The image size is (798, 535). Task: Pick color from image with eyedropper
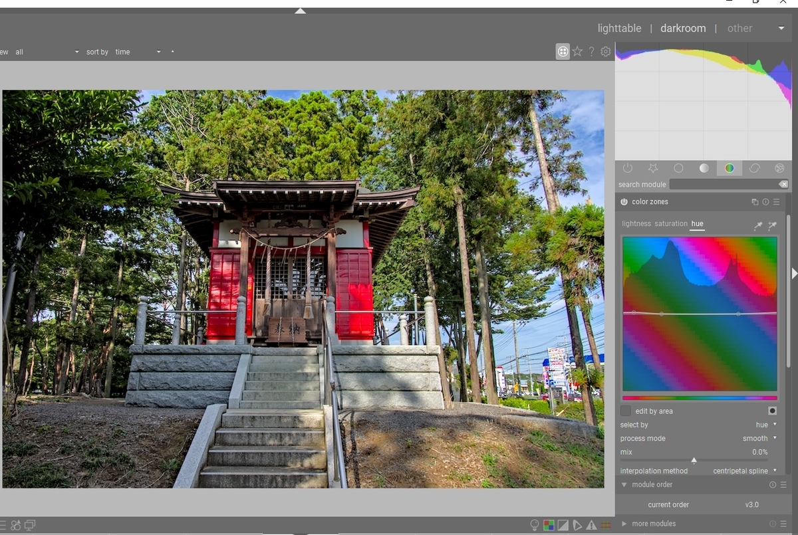[x=758, y=226]
